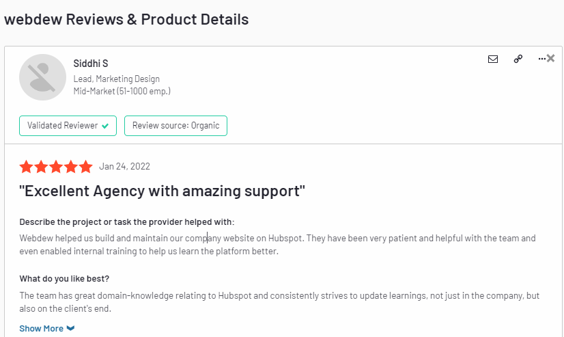Screen dimensions: 564x337
Task: Click the green checkmark in Validated Reviewer
Action: pos(105,126)
